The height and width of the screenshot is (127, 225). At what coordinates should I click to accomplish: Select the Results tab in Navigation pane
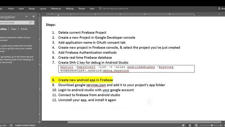pos(24,29)
